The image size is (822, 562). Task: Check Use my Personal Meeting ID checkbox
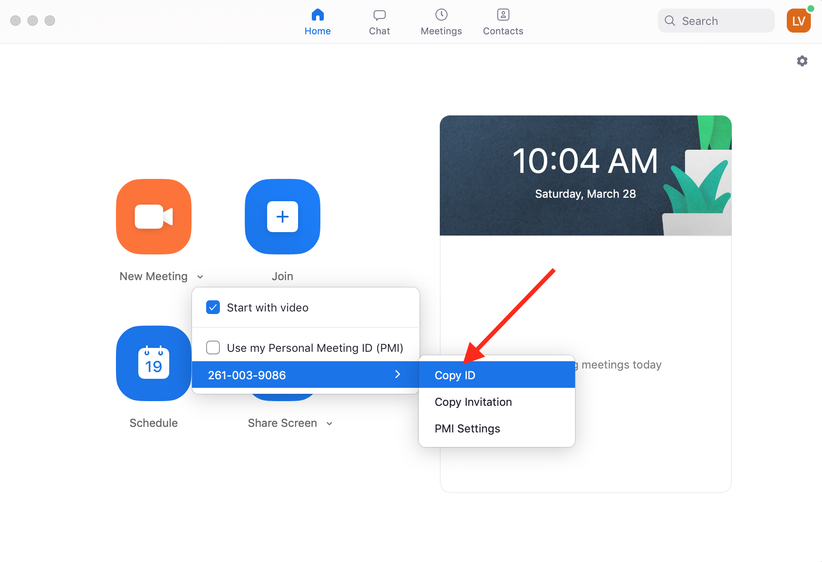213,347
